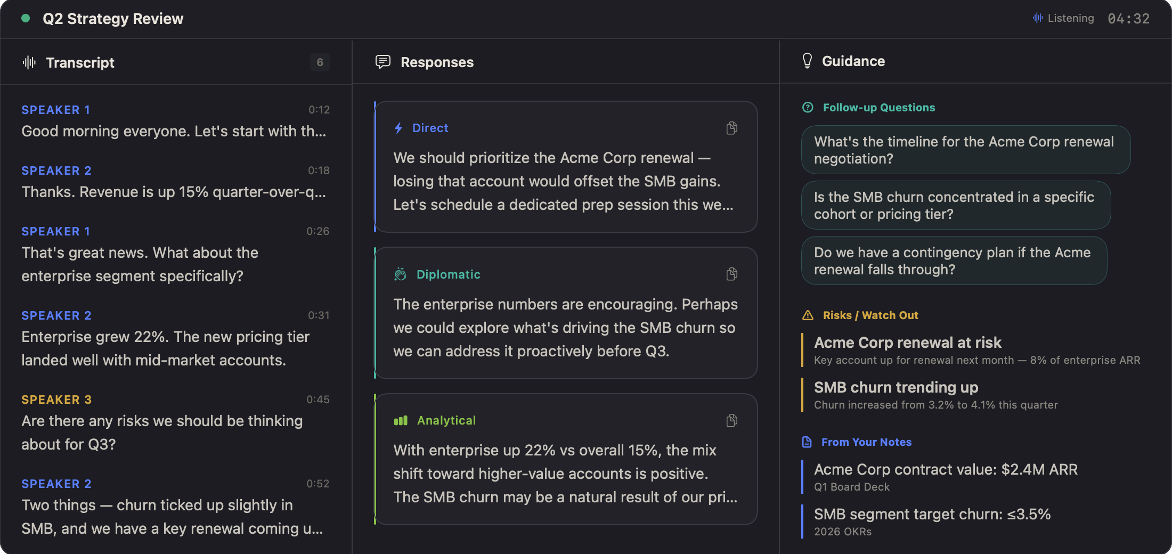Click the SPEAKER 3 label

point(56,400)
